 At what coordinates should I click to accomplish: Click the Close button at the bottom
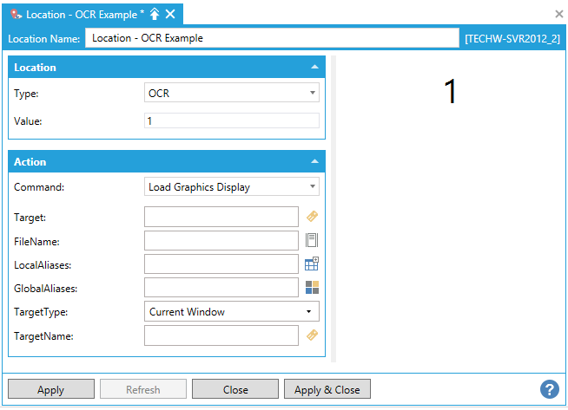(235, 389)
